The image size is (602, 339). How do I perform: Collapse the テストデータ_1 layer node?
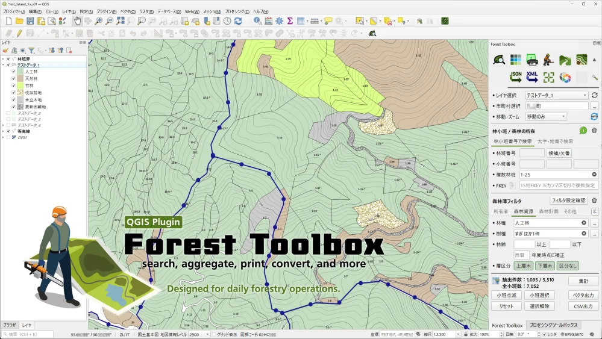(x=3, y=65)
